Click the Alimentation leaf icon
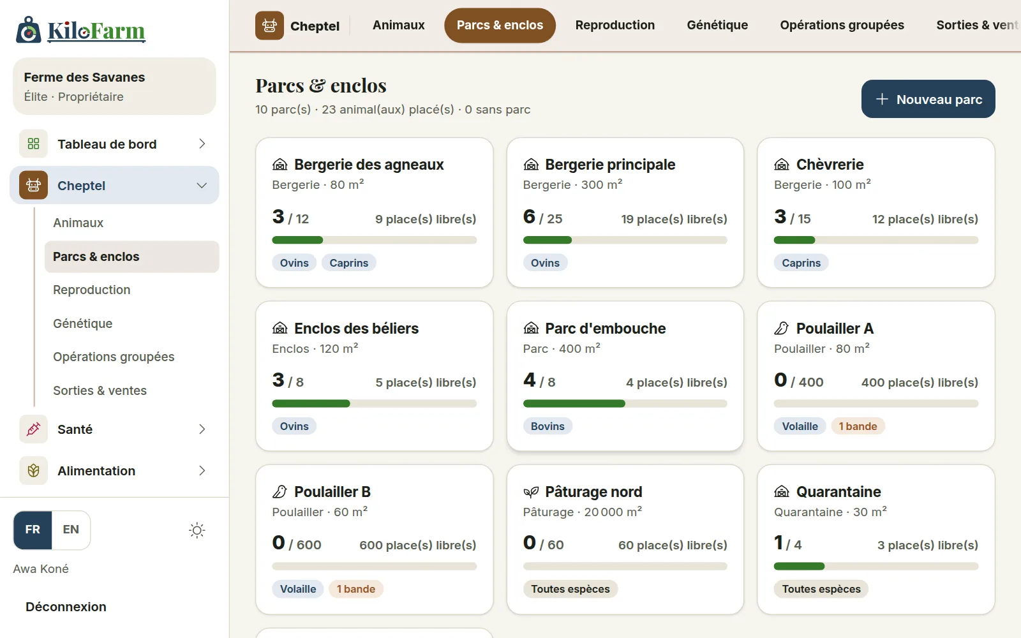The width and height of the screenshot is (1021, 638). [33, 470]
